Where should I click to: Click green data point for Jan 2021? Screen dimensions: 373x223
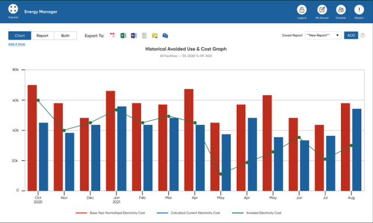[x=117, y=110]
